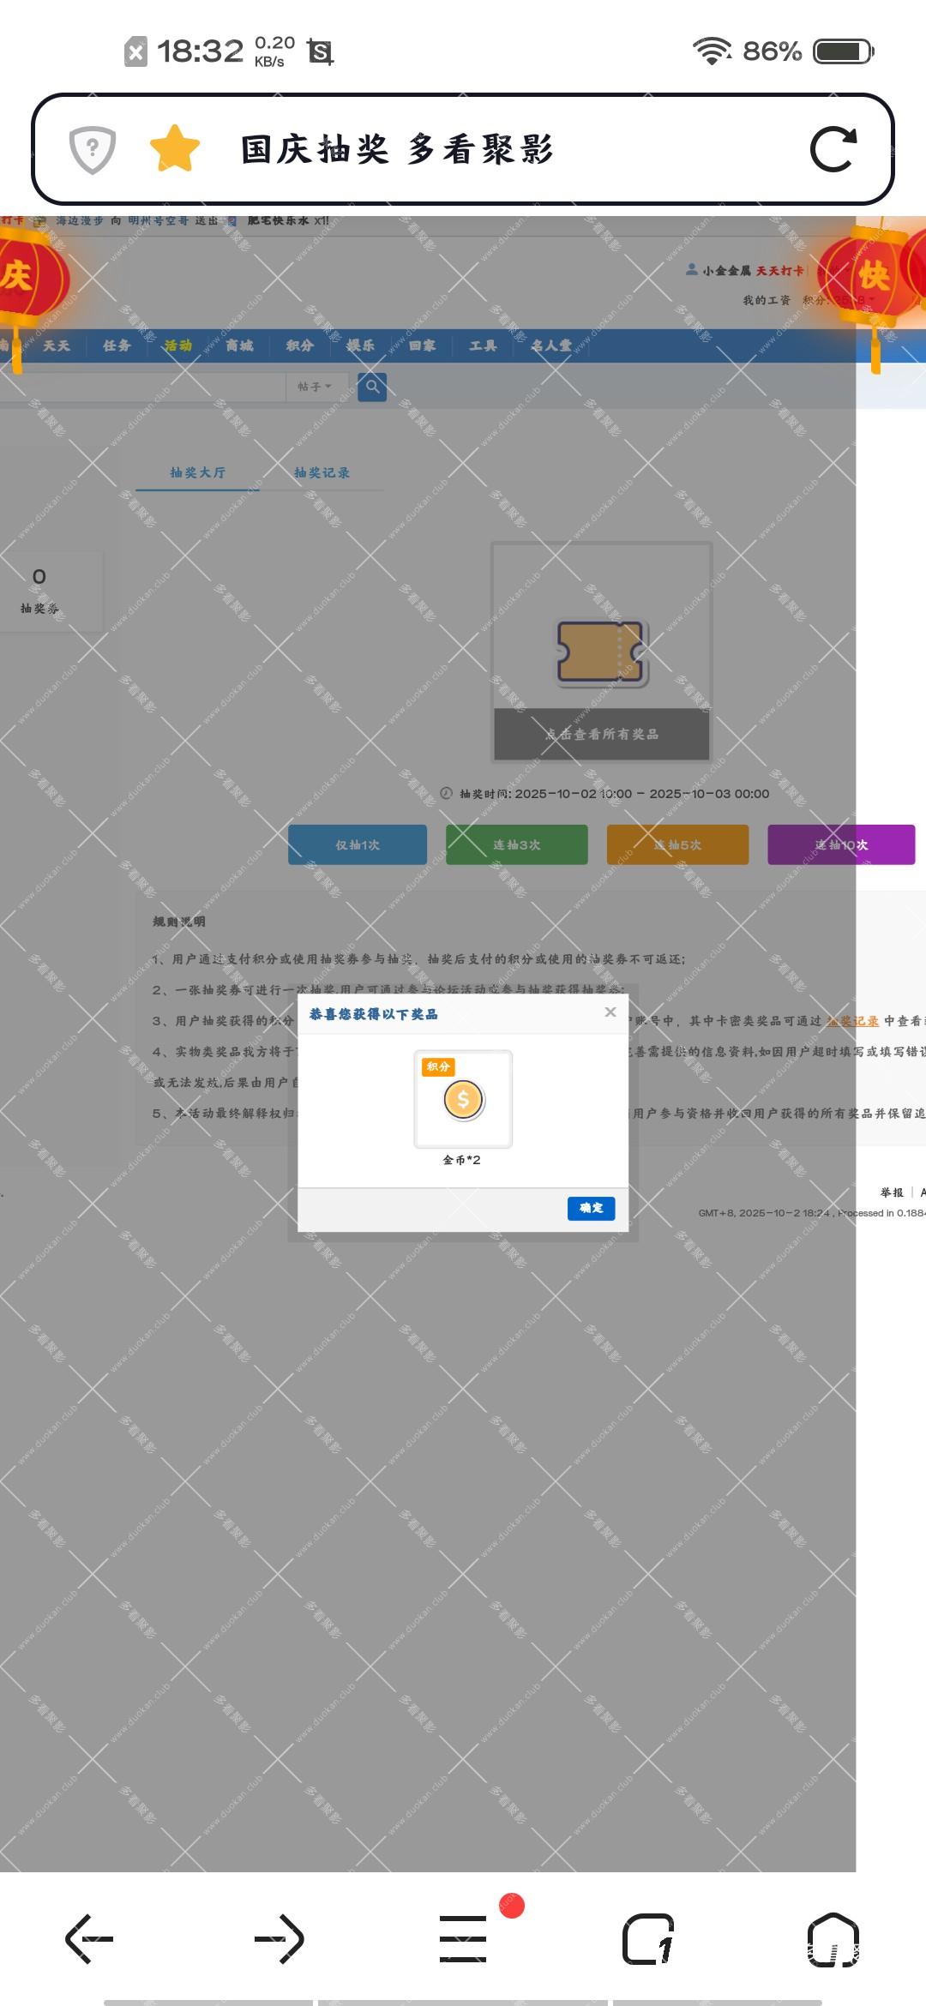This screenshot has height=2006, width=926.
Task: Switch to the 抽奖记录 tab
Action: (322, 472)
